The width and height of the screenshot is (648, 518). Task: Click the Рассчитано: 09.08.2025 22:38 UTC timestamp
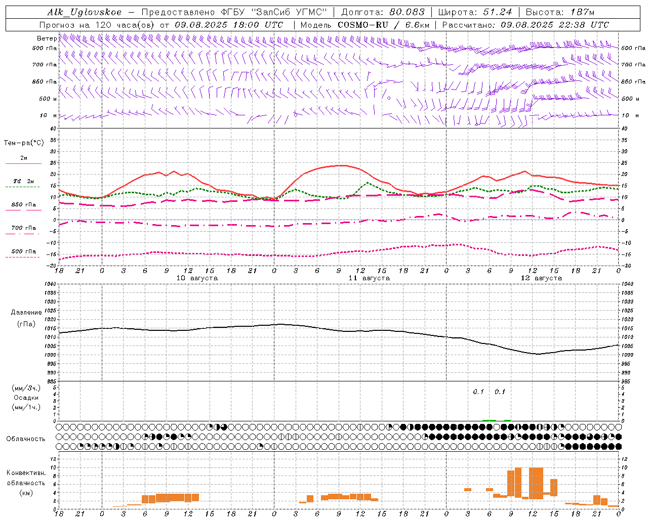(x=525, y=25)
